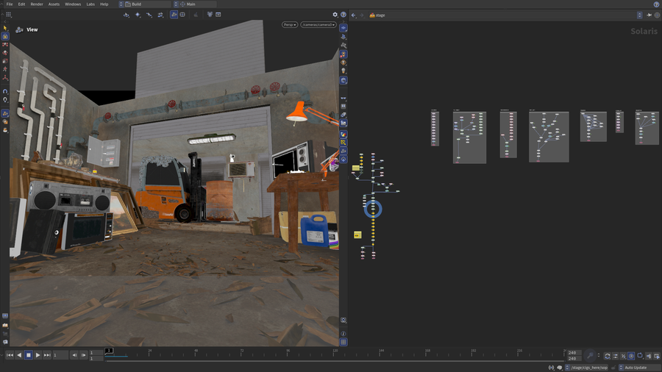The width and height of the screenshot is (662, 372).
Task: Step forward one frame
Action: click(84, 355)
